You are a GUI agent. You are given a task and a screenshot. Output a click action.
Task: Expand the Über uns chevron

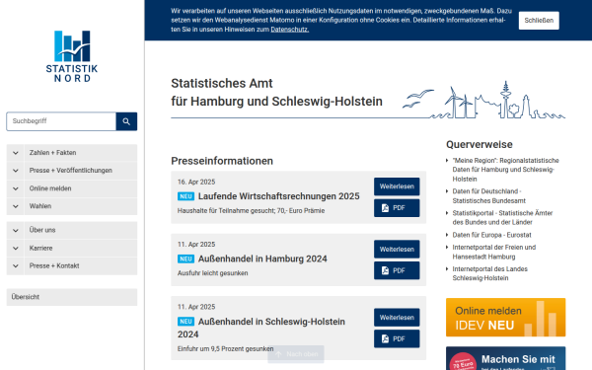16,230
